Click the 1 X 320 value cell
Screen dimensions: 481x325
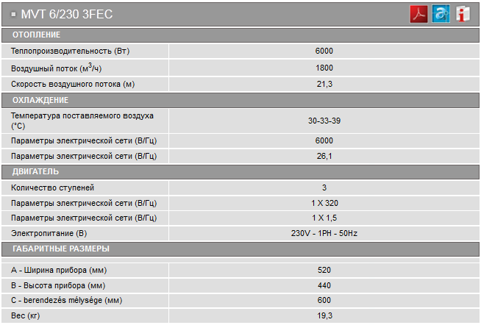324,203
